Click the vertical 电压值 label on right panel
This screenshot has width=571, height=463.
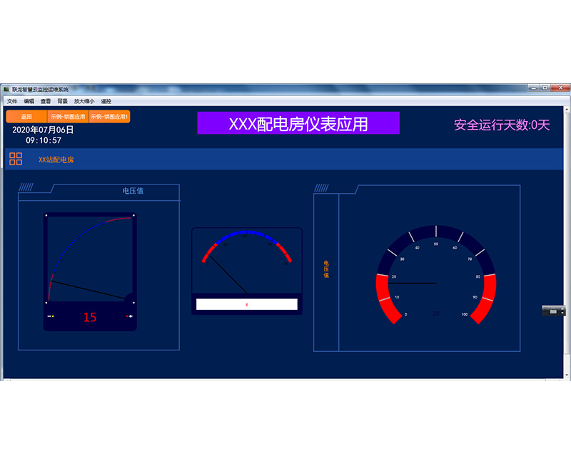326,269
